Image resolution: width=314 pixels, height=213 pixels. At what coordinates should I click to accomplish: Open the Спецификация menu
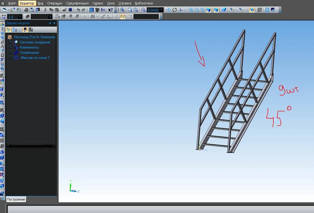(x=77, y=3)
